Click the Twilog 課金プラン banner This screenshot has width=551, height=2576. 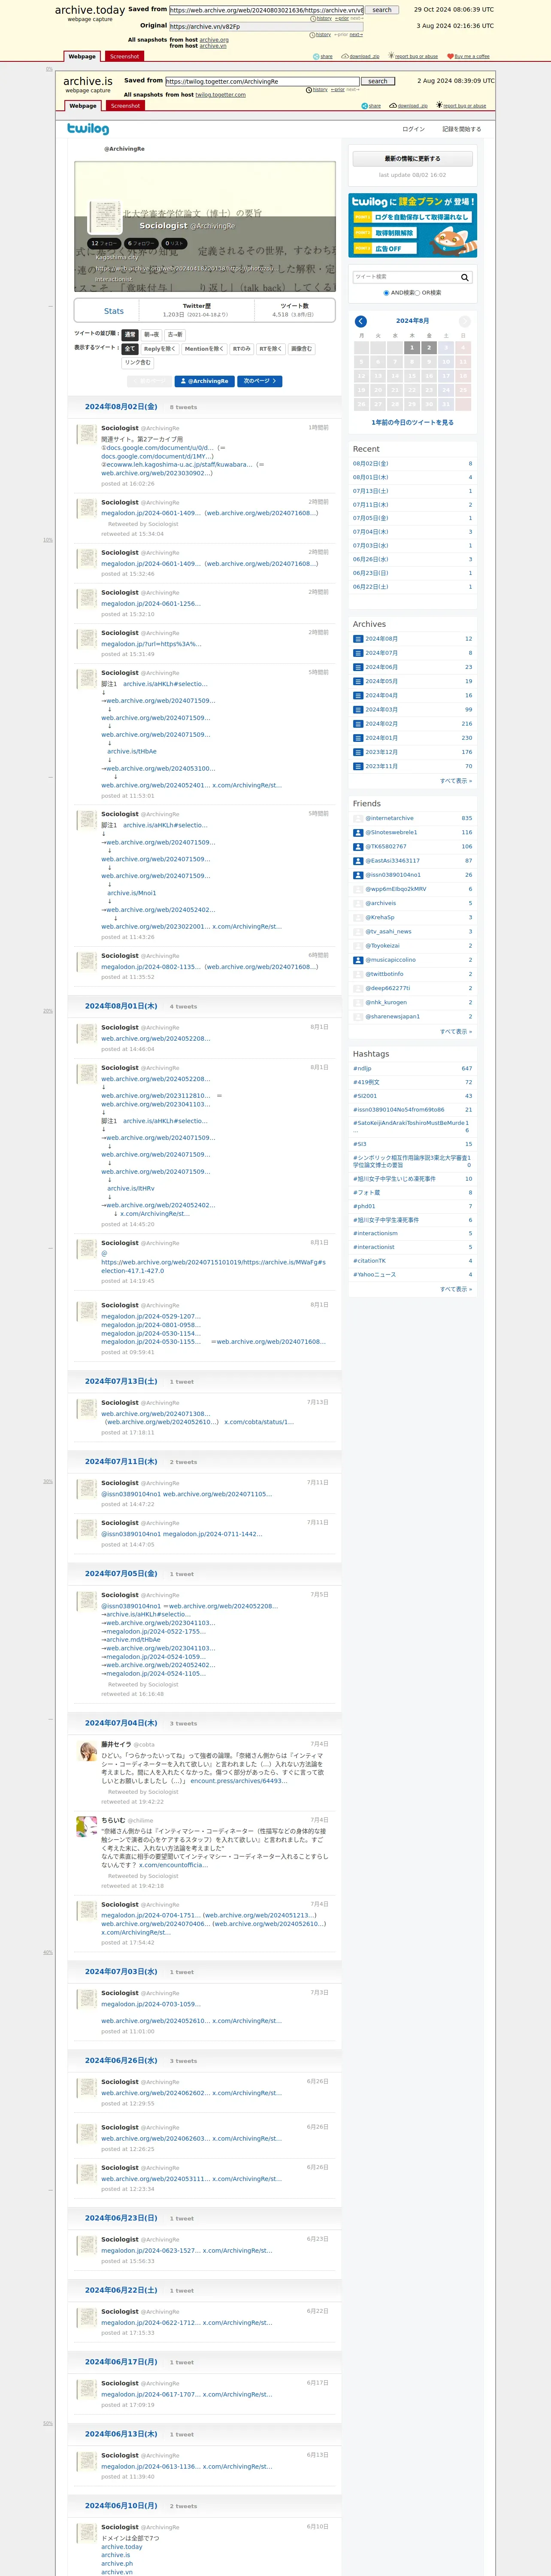click(413, 225)
